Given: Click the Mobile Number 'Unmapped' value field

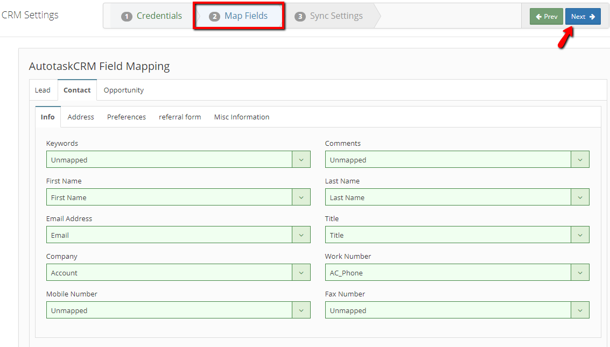Looking at the screenshot, I should (169, 310).
